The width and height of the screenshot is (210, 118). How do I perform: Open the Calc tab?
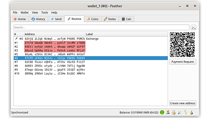pos(126,19)
